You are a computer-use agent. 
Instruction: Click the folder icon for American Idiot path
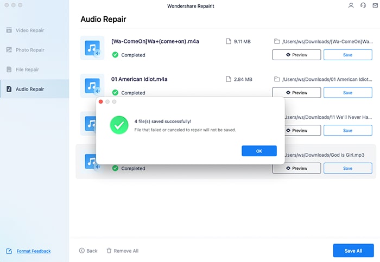(277, 79)
